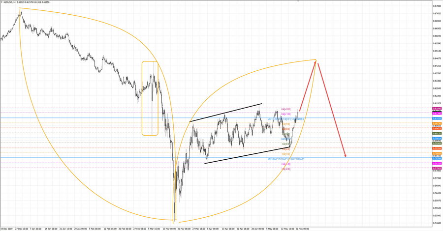
Task: Click the 27 Dec 12:00 time label
Action: (x=22, y=229)
